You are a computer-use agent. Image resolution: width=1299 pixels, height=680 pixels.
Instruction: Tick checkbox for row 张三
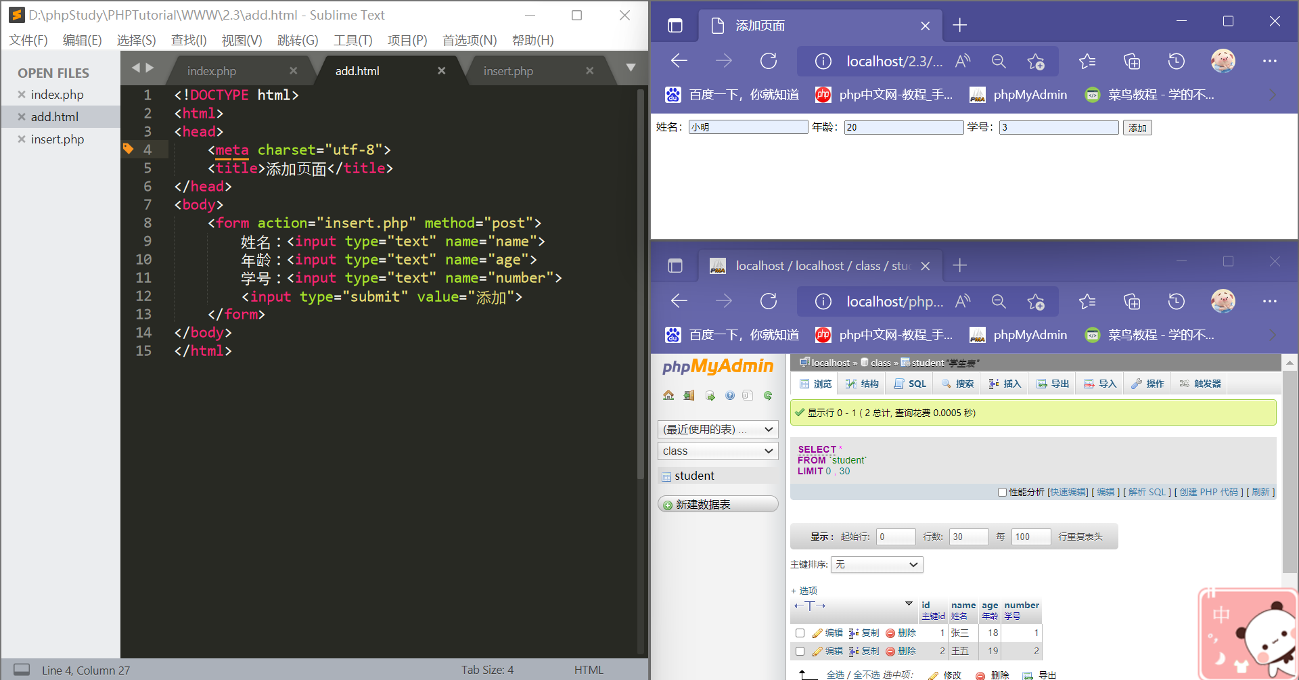pos(800,633)
